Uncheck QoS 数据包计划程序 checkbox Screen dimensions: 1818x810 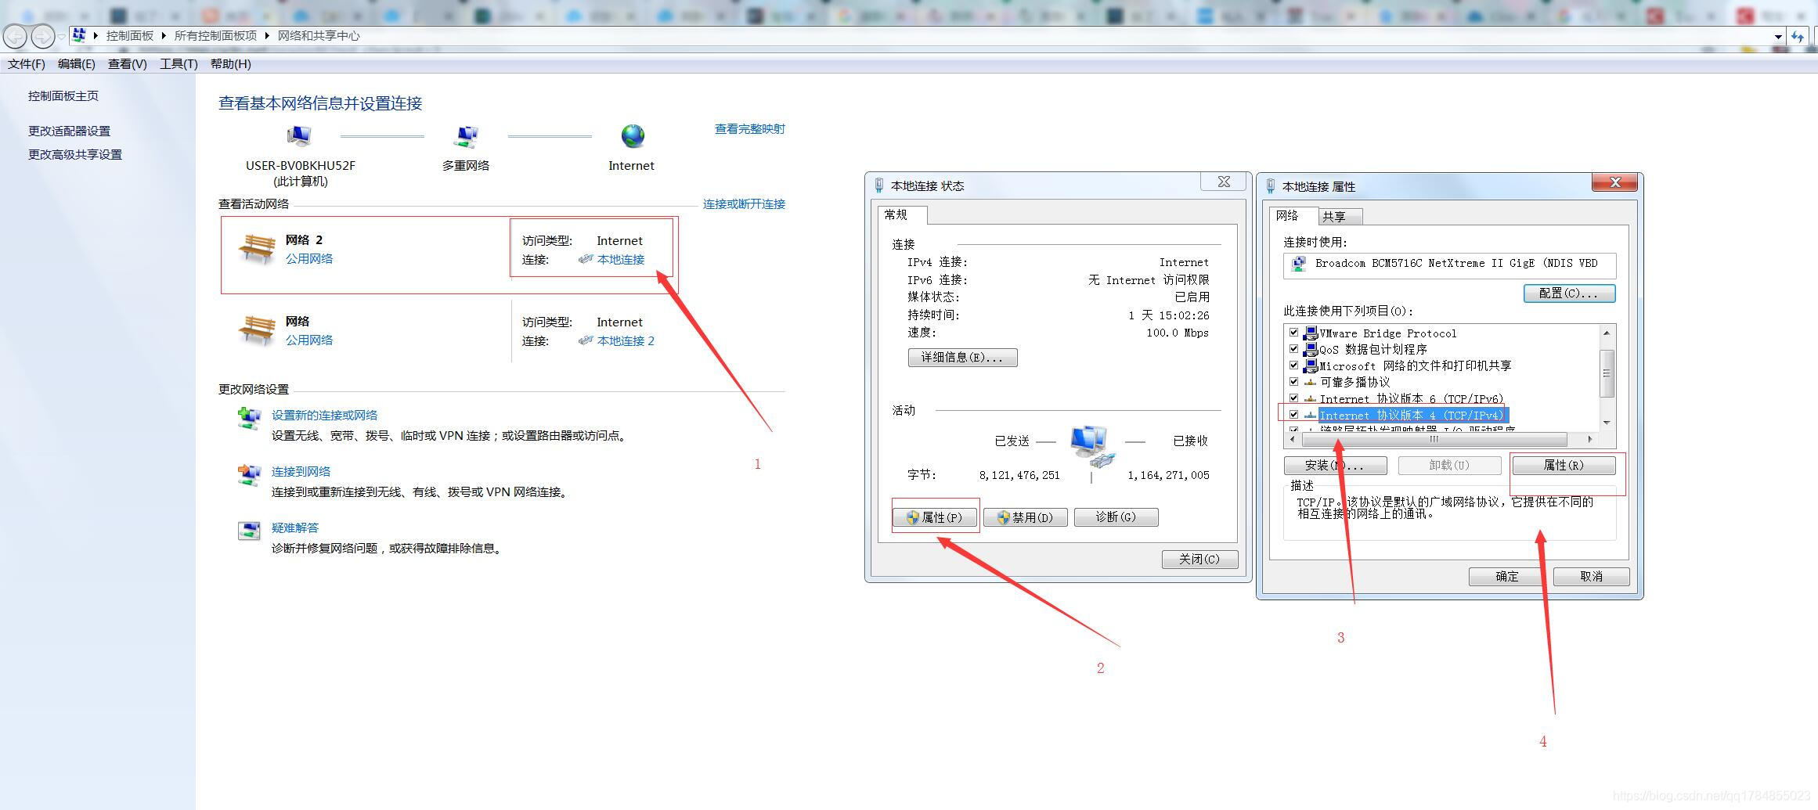pos(1293,349)
